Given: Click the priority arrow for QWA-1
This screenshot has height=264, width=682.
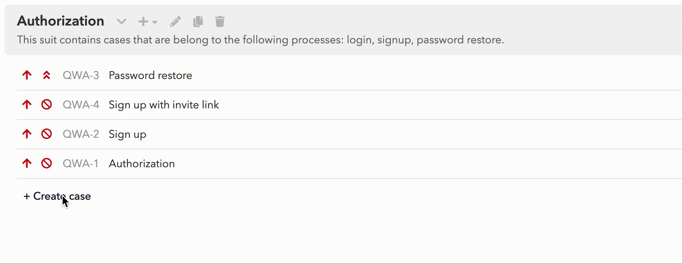Looking at the screenshot, I should 27,163.
